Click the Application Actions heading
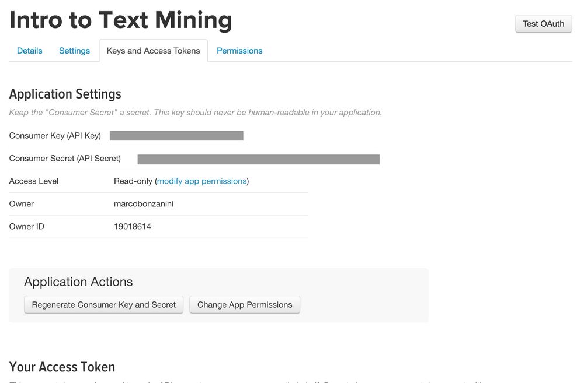Screen dimensions: 584x383 coord(78,282)
